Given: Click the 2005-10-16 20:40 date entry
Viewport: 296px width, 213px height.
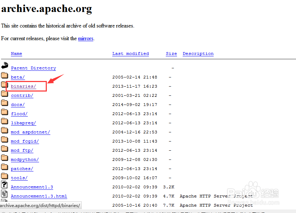Looking at the screenshot, I should point(135,206).
